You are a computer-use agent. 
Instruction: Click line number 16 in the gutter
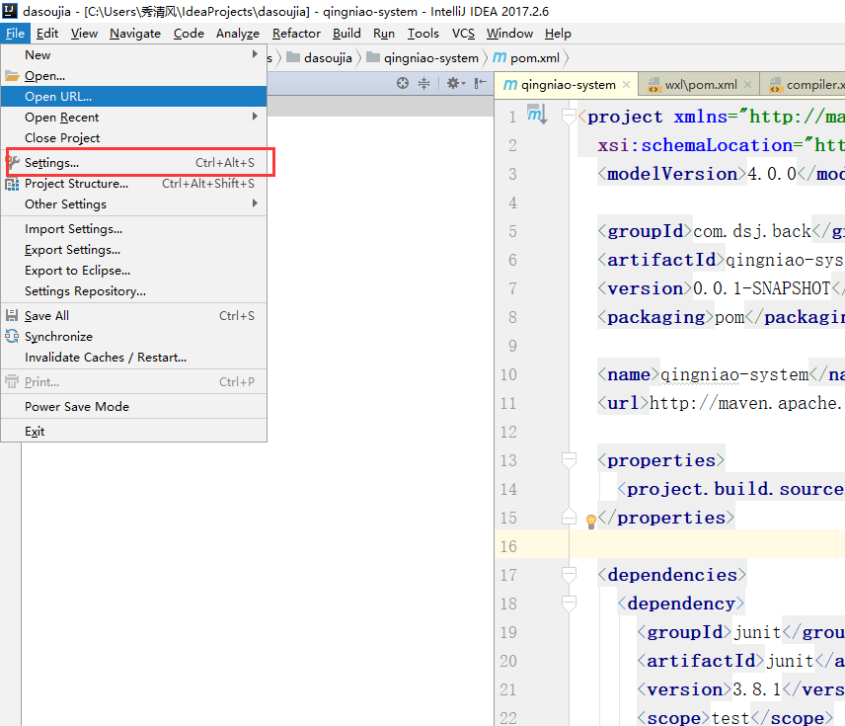pyautogui.click(x=508, y=546)
